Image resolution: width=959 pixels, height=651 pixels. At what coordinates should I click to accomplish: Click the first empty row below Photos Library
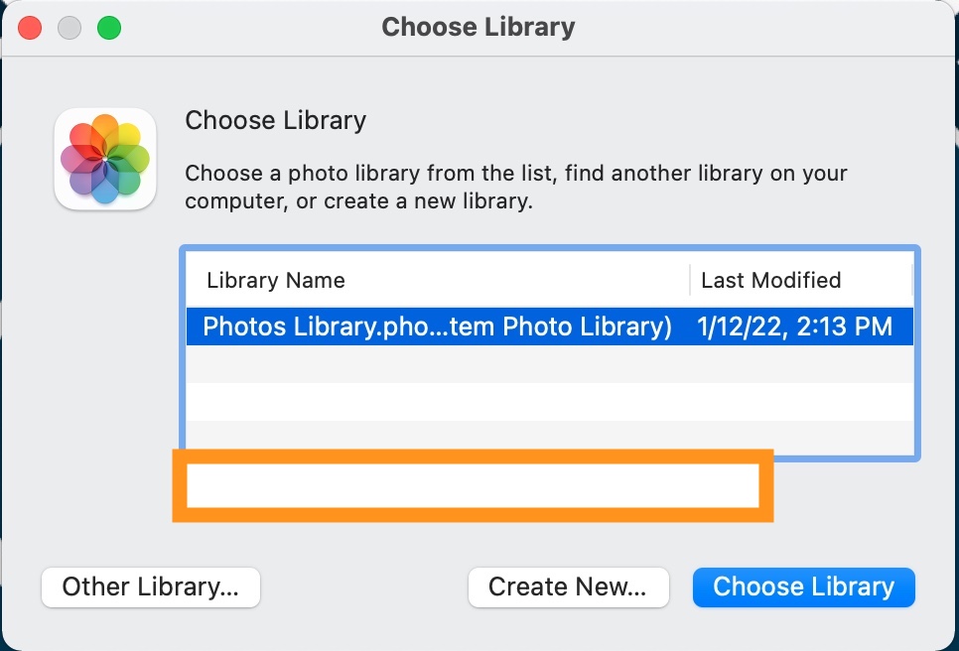[549, 364]
